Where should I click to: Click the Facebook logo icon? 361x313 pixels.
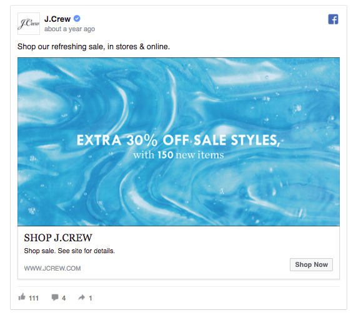click(x=333, y=19)
